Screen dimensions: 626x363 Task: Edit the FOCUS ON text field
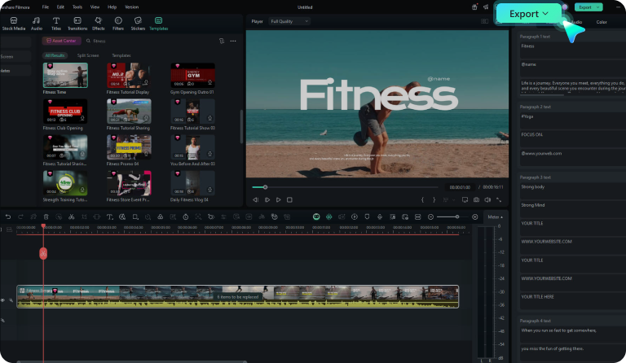pos(572,138)
